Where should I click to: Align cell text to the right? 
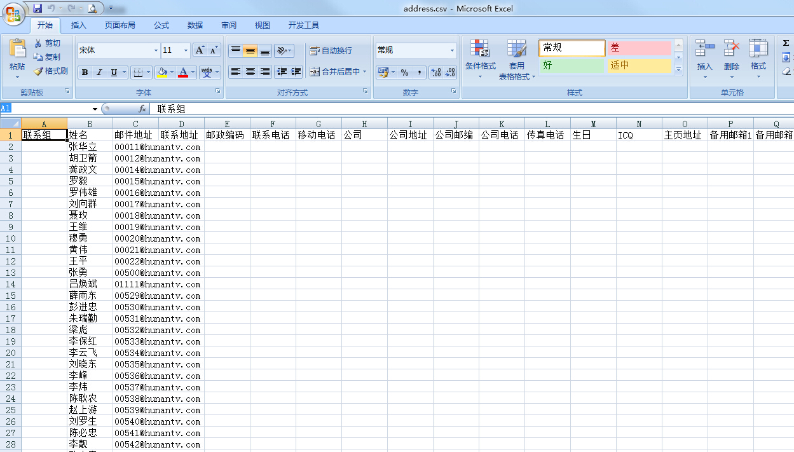coord(265,72)
